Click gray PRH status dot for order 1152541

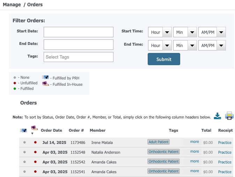(x=24, y=172)
